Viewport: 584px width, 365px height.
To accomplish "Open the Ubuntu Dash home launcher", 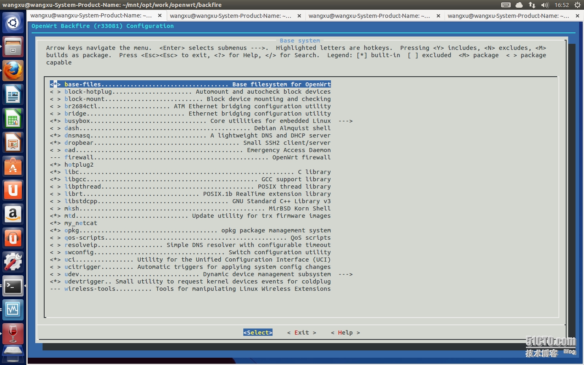I will 13,23.
